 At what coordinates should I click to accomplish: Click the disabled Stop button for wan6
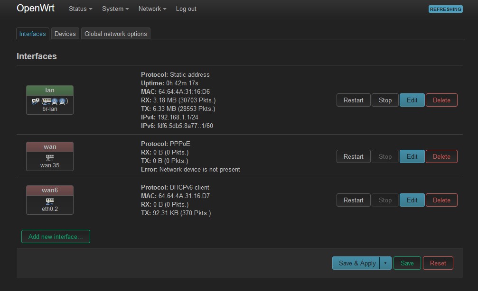point(385,200)
